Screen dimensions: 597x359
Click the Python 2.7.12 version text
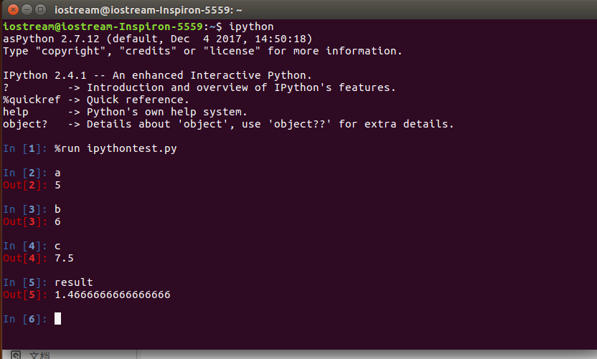pyautogui.click(x=57, y=39)
